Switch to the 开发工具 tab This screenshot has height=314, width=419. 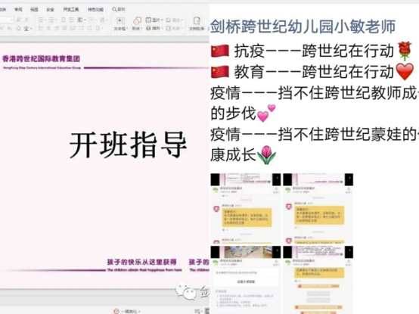(71, 9)
